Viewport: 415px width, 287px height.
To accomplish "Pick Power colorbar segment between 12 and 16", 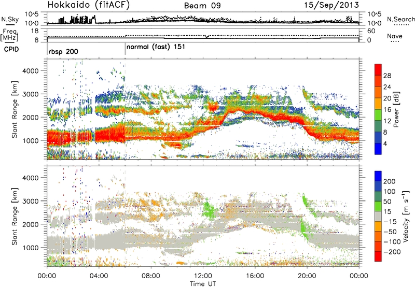I will pos(378,114).
